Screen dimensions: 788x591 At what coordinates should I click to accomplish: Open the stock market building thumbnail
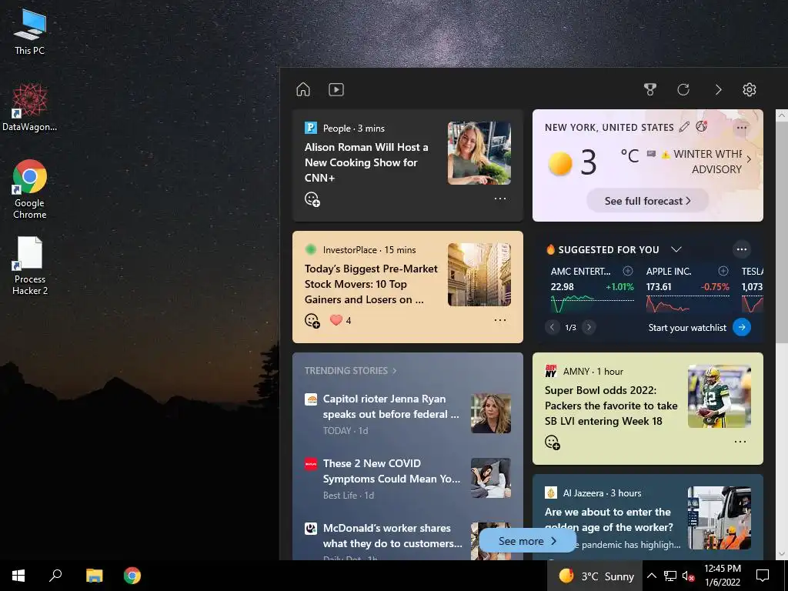click(x=479, y=275)
